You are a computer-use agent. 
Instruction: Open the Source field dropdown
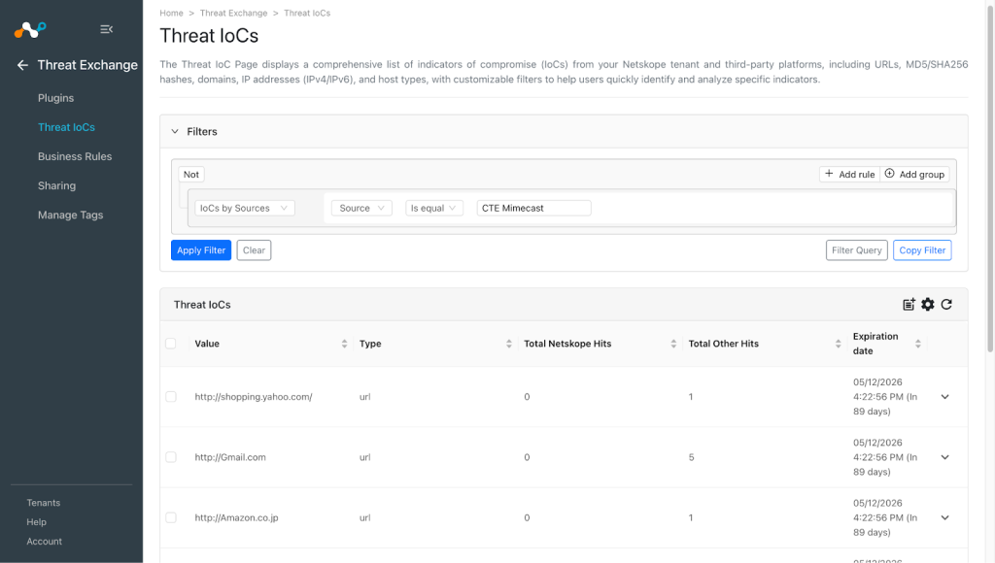pos(361,208)
